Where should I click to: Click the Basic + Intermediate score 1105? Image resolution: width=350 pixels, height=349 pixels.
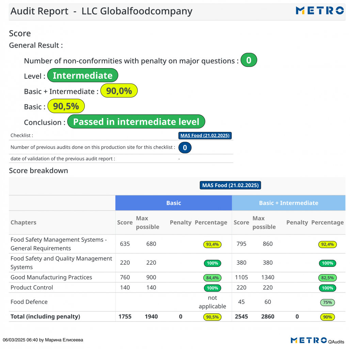(241, 277)
